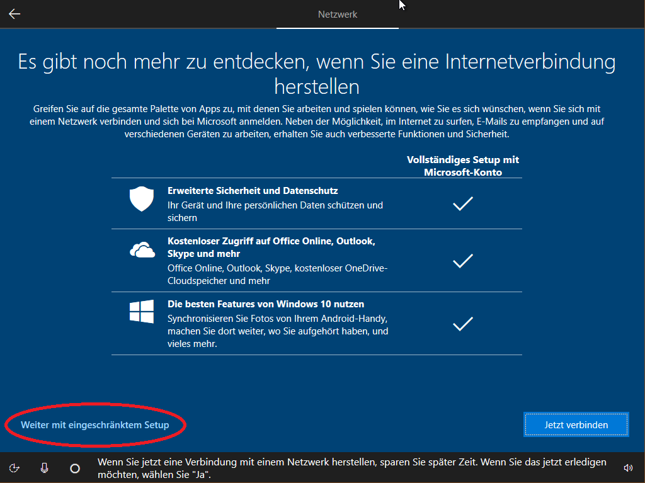The image size is (645, 483).
Task: Click text Ihr Gerät und Ihre persönlichen Daten
Action: pos(275,212)
